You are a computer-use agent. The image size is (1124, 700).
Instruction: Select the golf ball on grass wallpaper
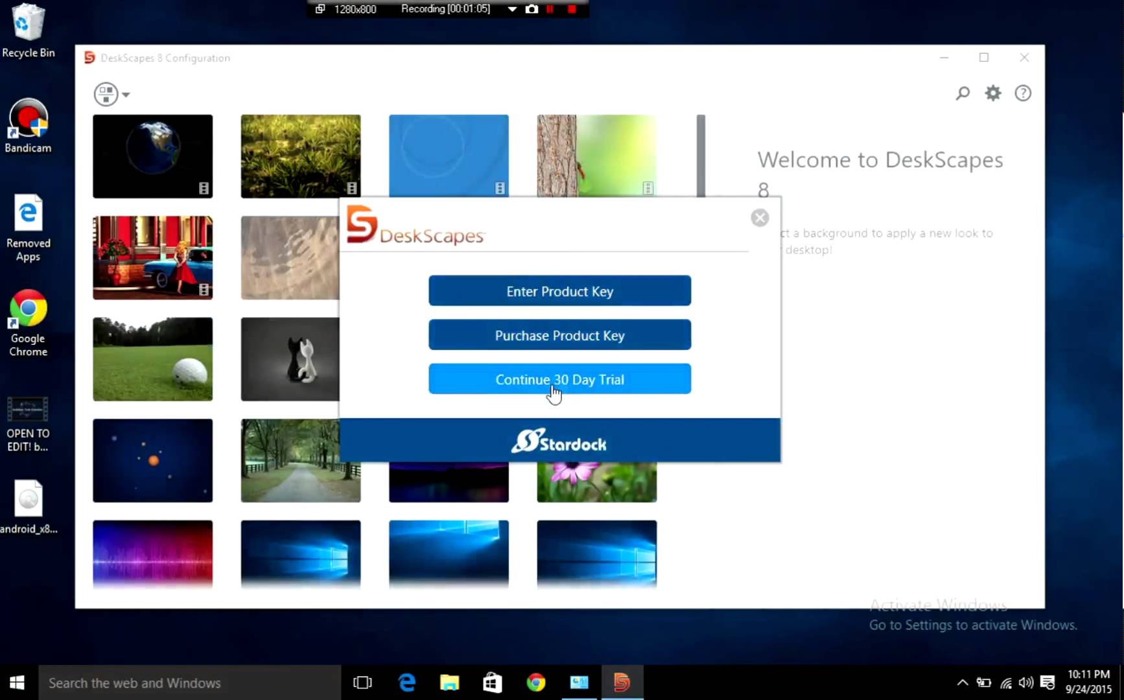click(152, 359)
